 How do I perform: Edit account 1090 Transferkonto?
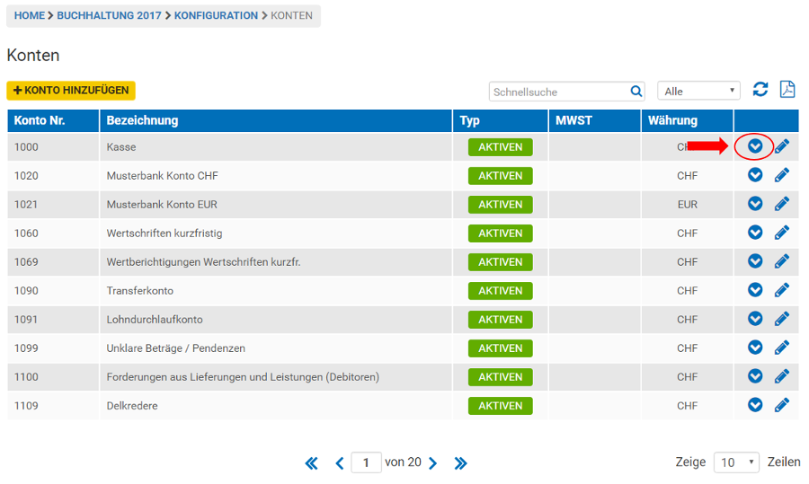point(782,290)
